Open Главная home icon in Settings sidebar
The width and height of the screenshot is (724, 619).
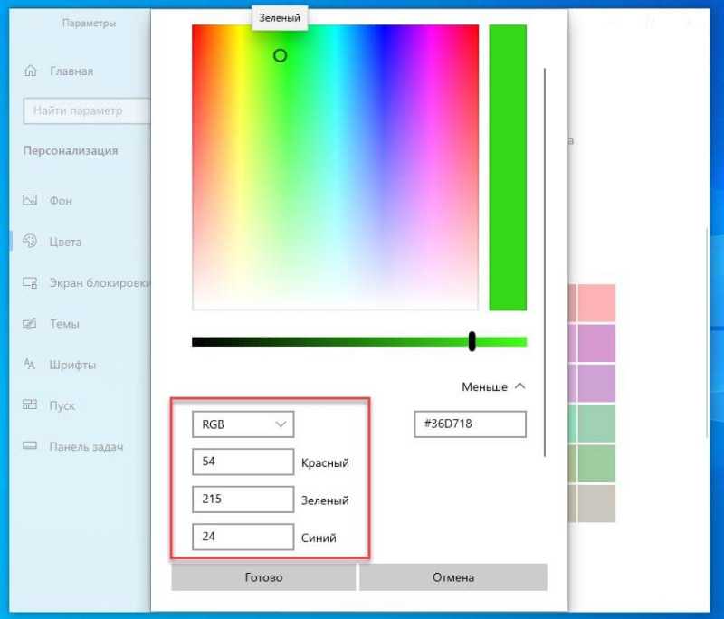(31, 71)
